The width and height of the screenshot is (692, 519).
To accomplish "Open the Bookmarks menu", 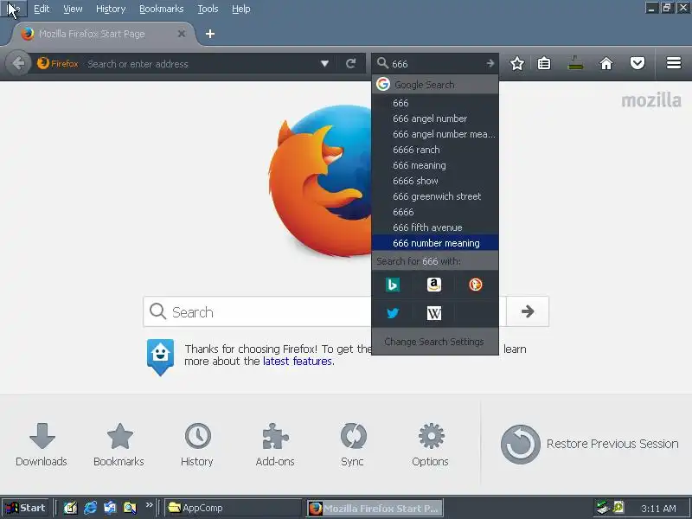I will click(161, 9).
